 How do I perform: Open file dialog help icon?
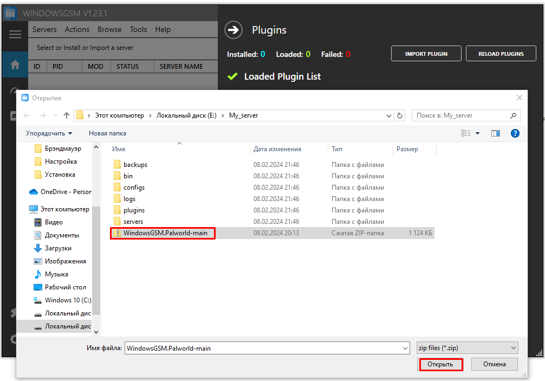pos(515,133)
